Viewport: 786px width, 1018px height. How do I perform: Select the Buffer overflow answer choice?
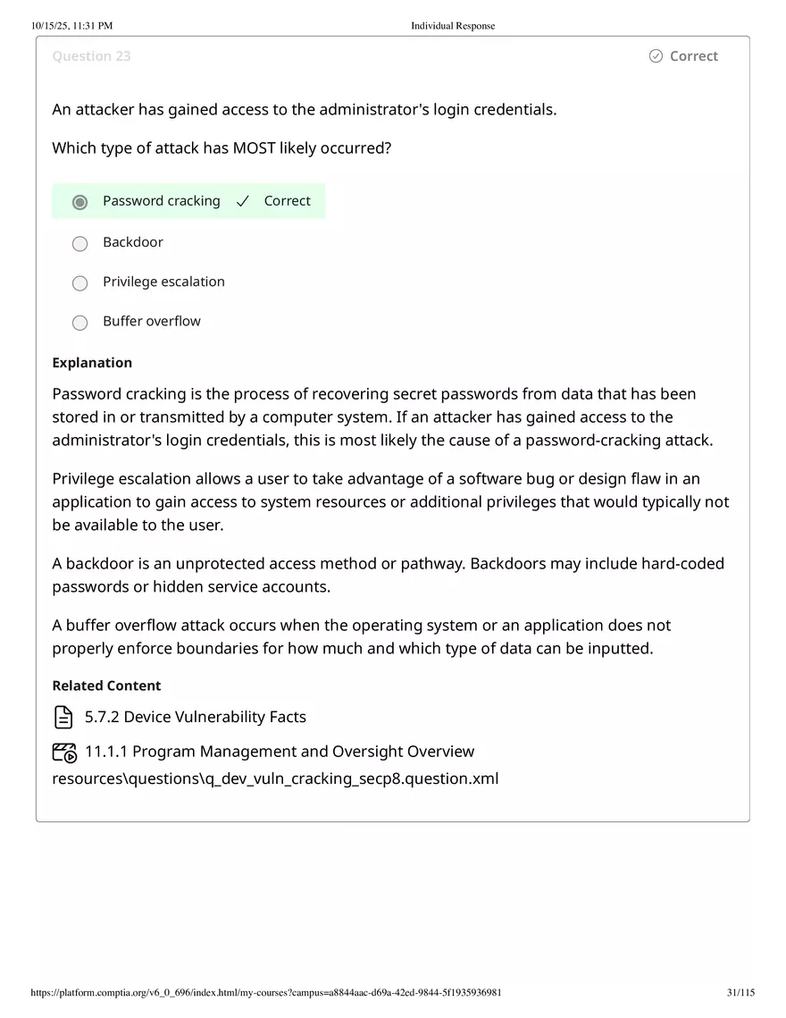click(79, 323)
